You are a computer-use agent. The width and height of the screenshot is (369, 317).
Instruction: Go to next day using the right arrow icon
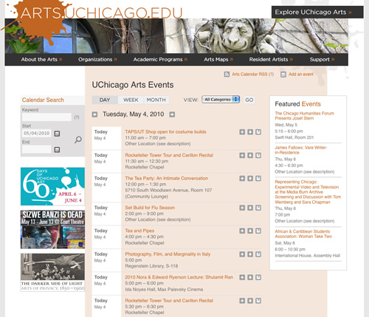click(172, 115)
